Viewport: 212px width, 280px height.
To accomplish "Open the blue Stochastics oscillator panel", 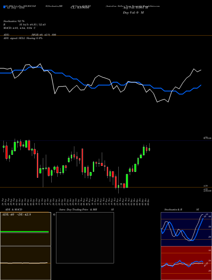I will 186,229.
